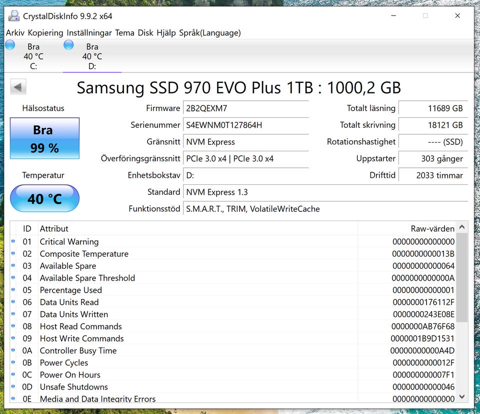Click the status dot for Unsafe Shutdowns

pos(13,387)
